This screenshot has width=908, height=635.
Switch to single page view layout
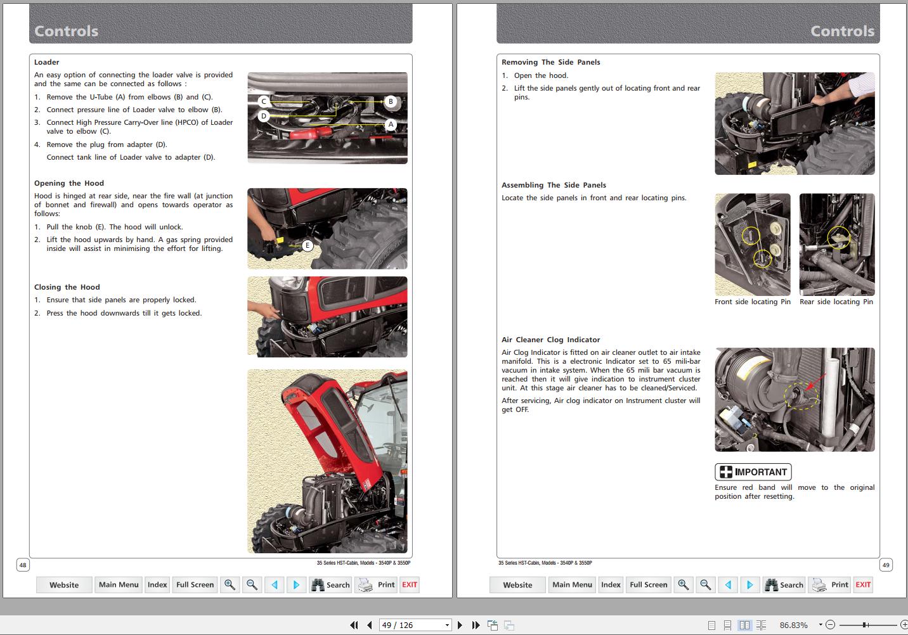[x=711, y=625]
